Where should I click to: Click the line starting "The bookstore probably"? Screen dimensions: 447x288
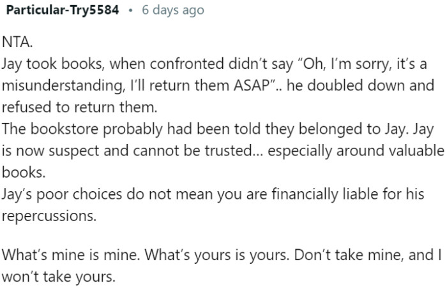click(x=96, y=128)
